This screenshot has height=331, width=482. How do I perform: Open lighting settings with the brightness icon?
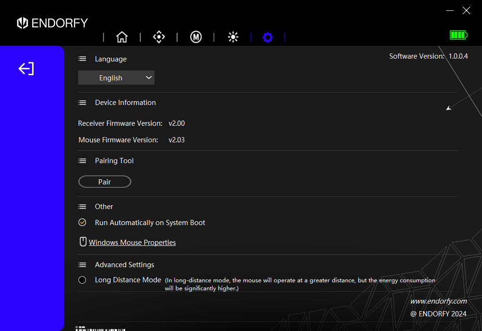pos(233,37)
